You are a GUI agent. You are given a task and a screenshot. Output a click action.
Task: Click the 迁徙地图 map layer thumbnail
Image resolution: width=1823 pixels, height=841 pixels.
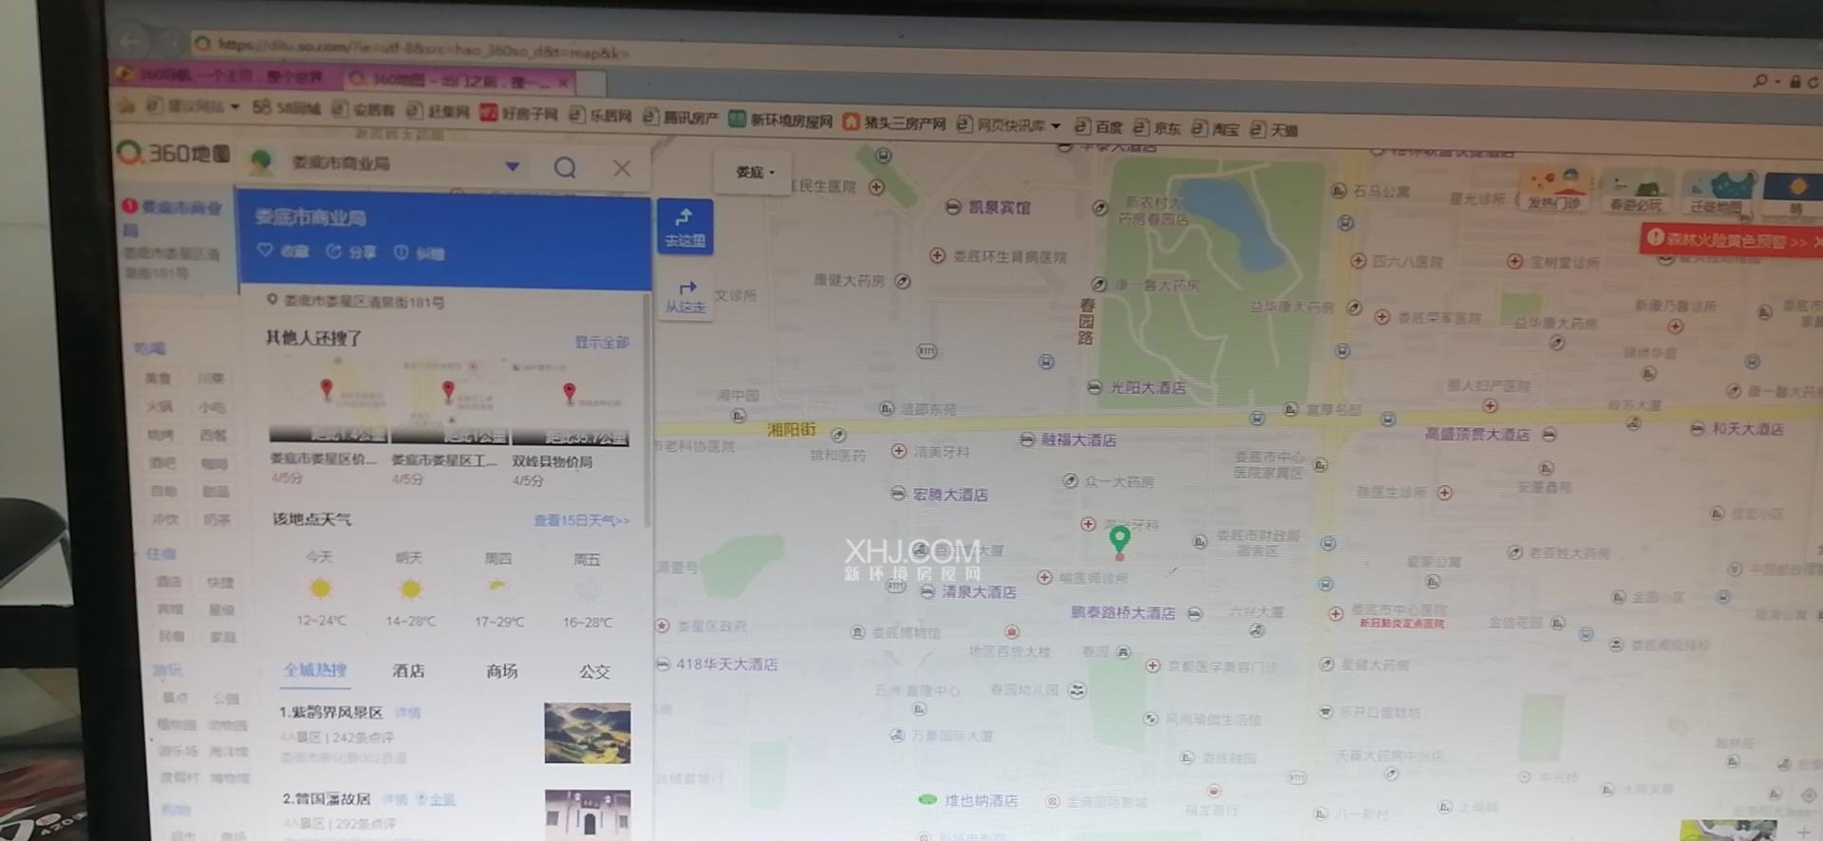pyautogui.click(x=1717, y=194)
